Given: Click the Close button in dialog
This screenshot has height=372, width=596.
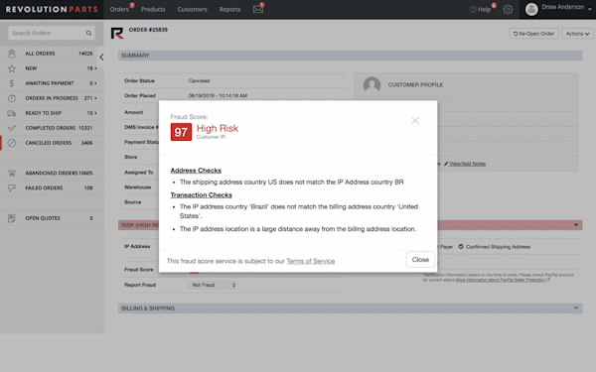Looking at the screenshot, I should (x=420, y=260).
